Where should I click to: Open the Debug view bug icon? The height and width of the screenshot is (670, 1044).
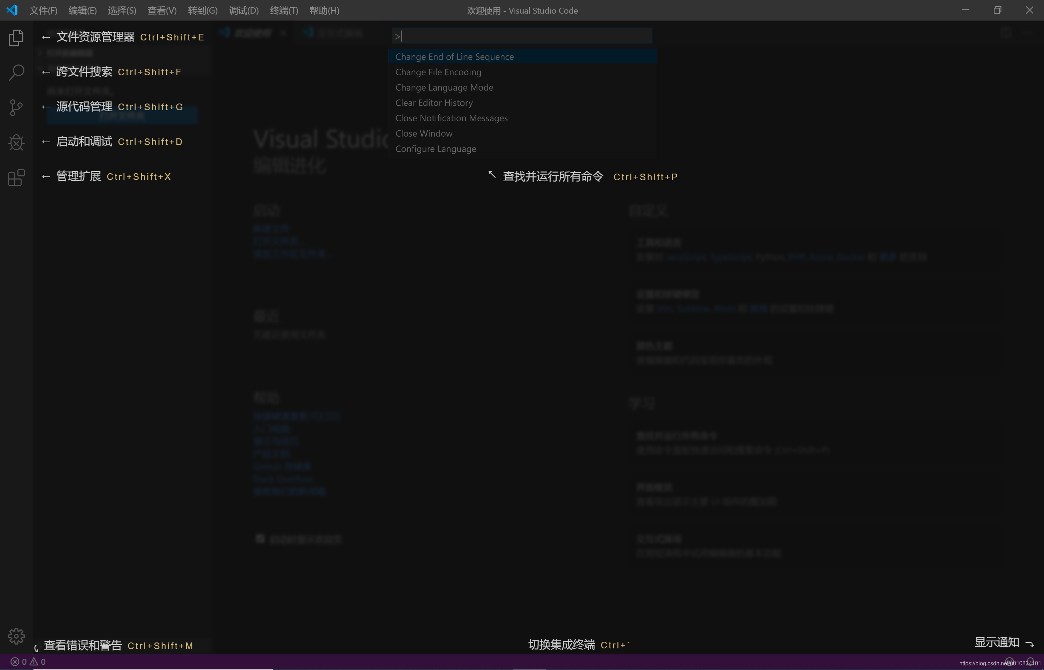(16, 142)
